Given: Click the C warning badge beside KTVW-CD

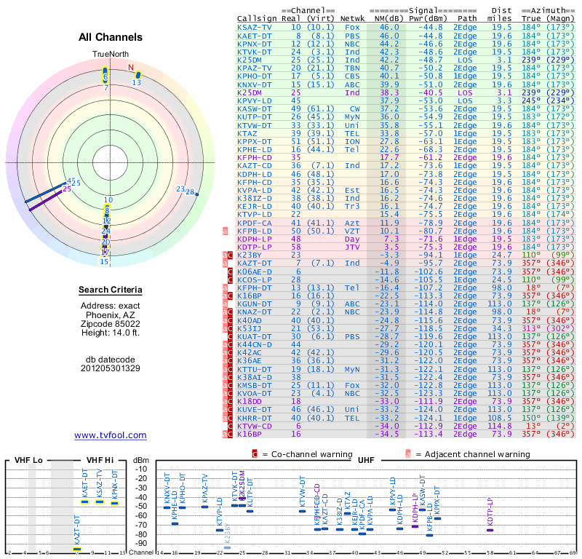Looking at the screenshot, I should tap(230, 426).
